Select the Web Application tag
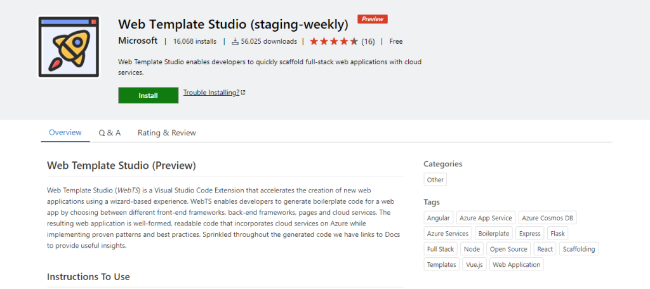650x289 pixels. pos(517,264)
